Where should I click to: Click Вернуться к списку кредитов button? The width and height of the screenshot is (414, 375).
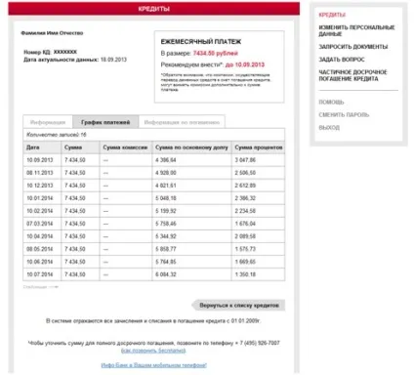tap(238, 306)
